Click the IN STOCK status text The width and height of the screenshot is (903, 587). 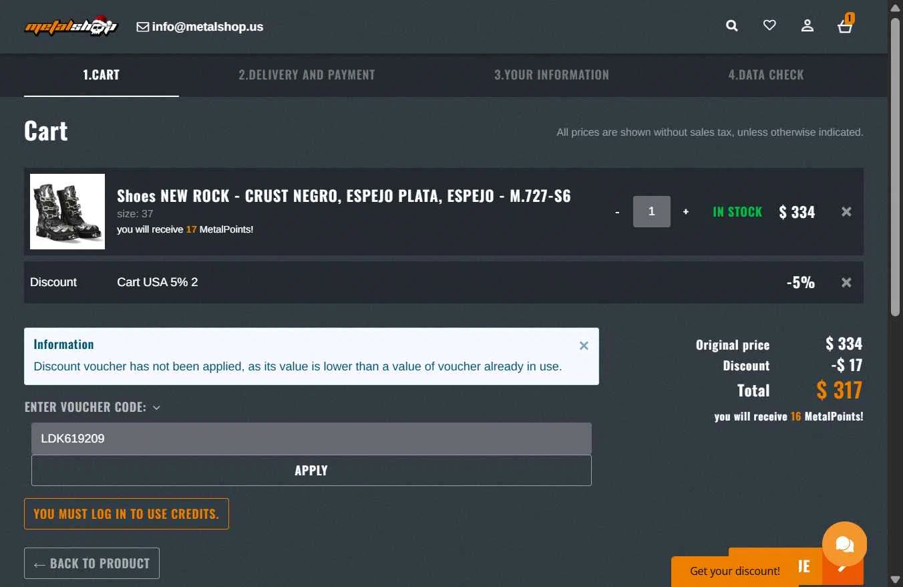click(x=737, y=212)
